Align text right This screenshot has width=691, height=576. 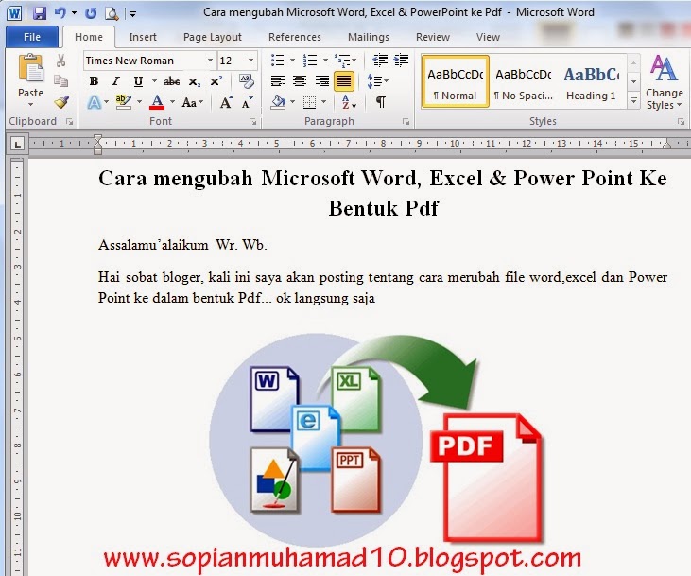321,80
